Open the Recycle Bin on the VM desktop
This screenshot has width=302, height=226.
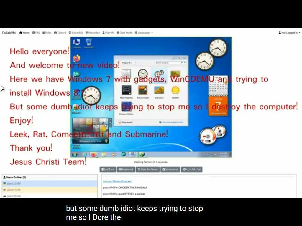pos(89,44)
